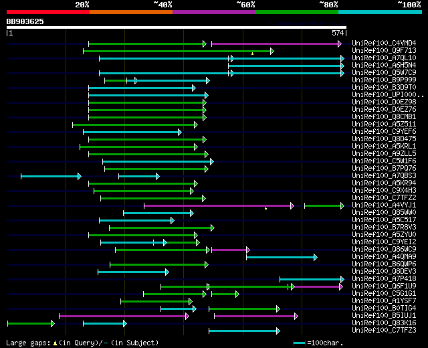Select the UniRef100_A5Z511 label

(x=384, y=124)
